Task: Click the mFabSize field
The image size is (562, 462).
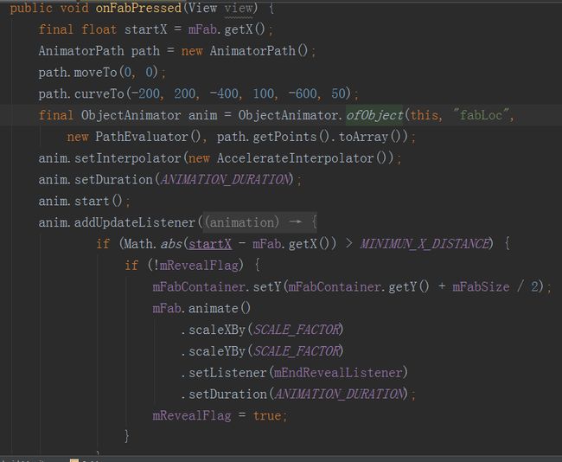Action: [481, 286]
